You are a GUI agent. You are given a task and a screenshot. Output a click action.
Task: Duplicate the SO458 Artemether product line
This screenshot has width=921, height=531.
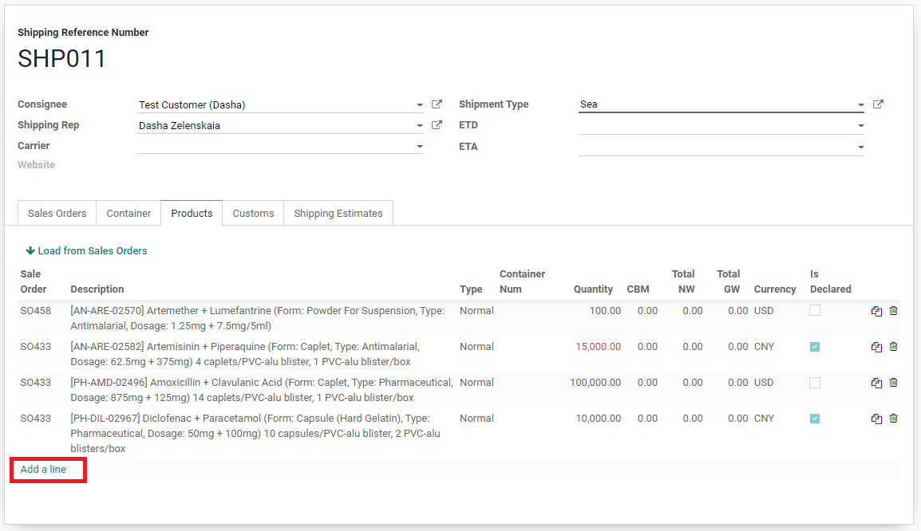coord(876,311)
